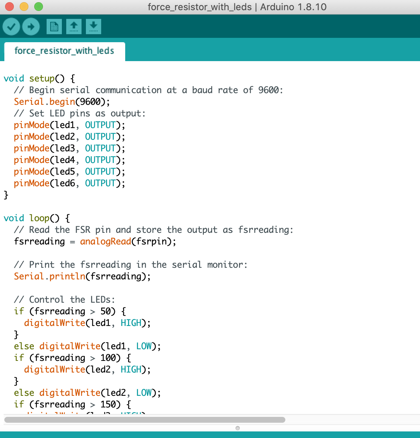Click the "else digitalWrite(led1, LOW);" line
The height and width of the screenshot is (438, 420).
point(87,346)
